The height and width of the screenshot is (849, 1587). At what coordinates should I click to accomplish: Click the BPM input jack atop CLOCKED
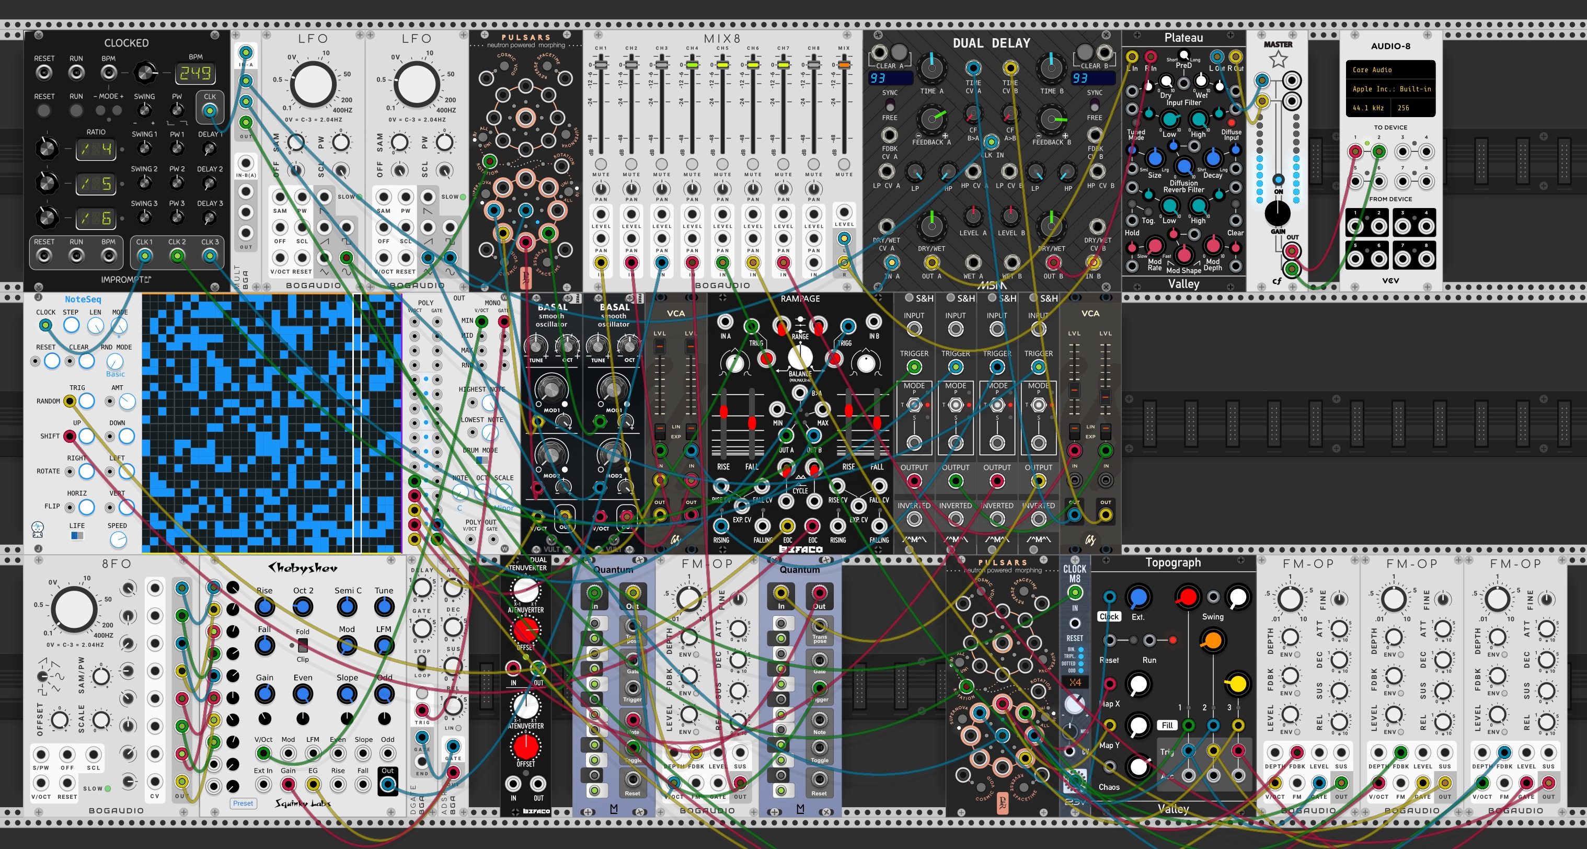coord(108,73)
